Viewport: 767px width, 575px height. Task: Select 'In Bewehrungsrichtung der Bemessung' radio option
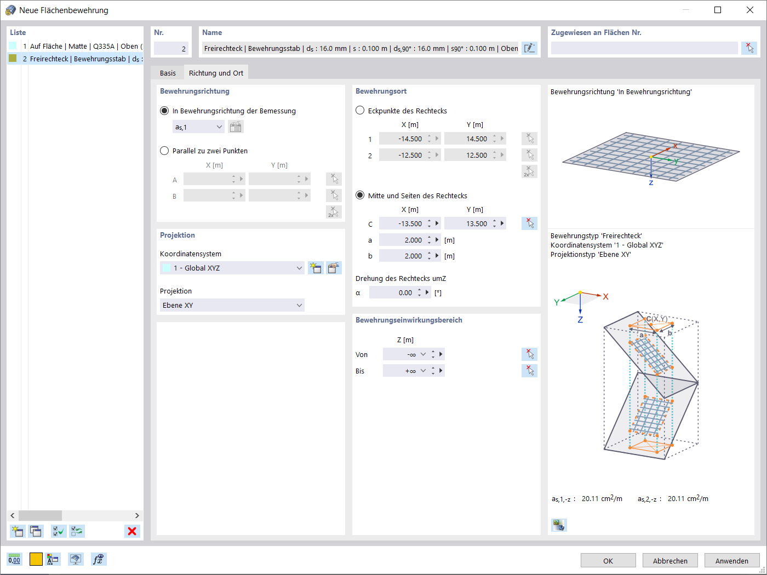coord(164,111)
